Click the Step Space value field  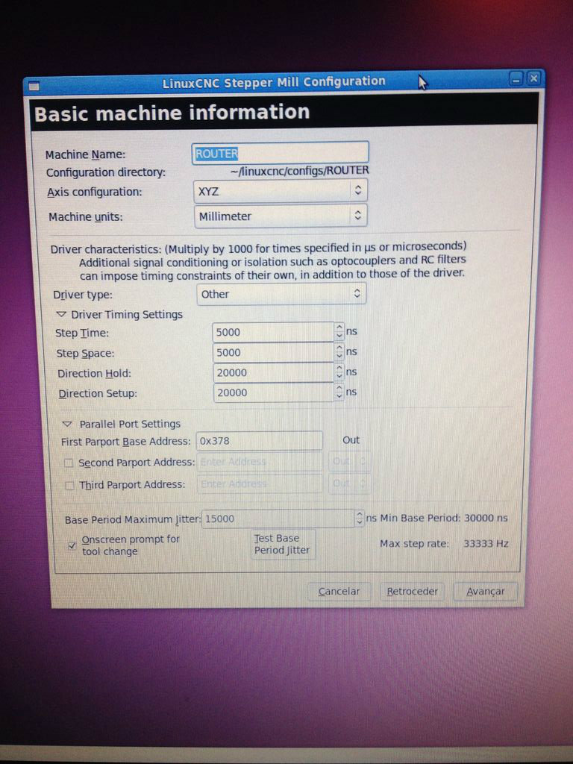tap(273, 352)
